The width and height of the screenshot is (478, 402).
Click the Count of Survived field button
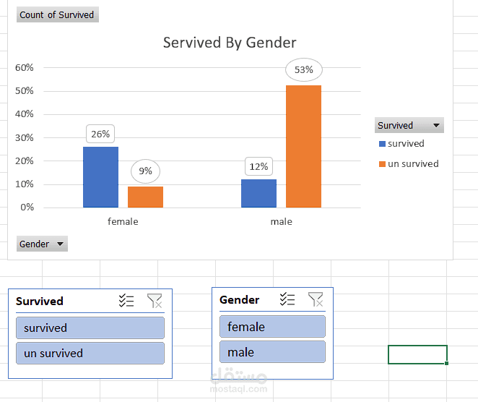coord(57,15)
